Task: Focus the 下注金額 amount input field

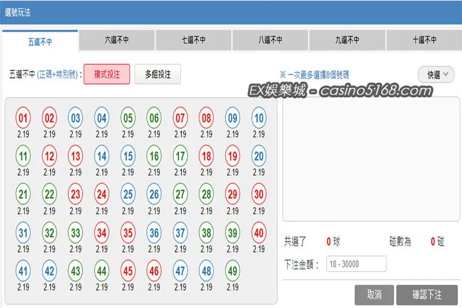Action: (356, 264)
